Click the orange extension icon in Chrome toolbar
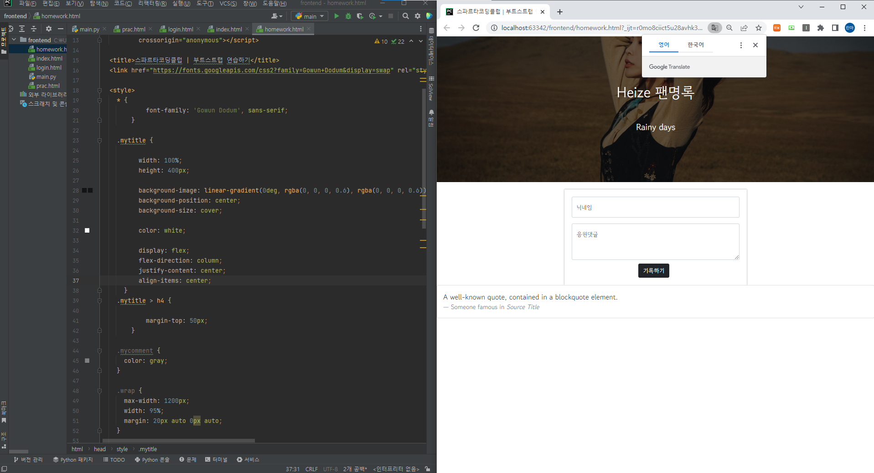 tap(777, 28)
